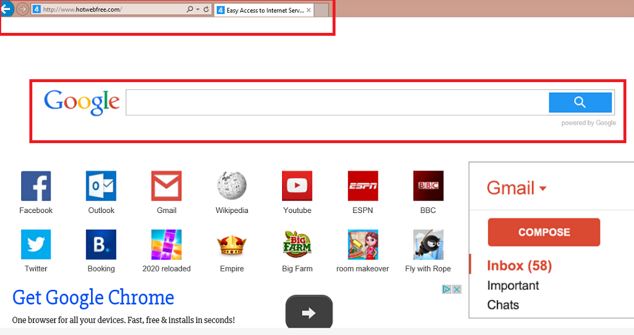634x335 pixels.
Task: Close the Easy Access browser tab
Action: coord(309,10)
